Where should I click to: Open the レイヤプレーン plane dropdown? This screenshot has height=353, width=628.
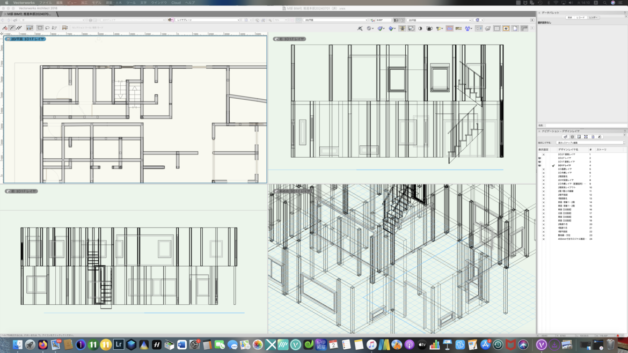207,20
